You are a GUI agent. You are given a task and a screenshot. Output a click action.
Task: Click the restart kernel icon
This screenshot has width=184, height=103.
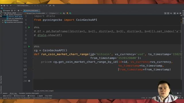70,13
